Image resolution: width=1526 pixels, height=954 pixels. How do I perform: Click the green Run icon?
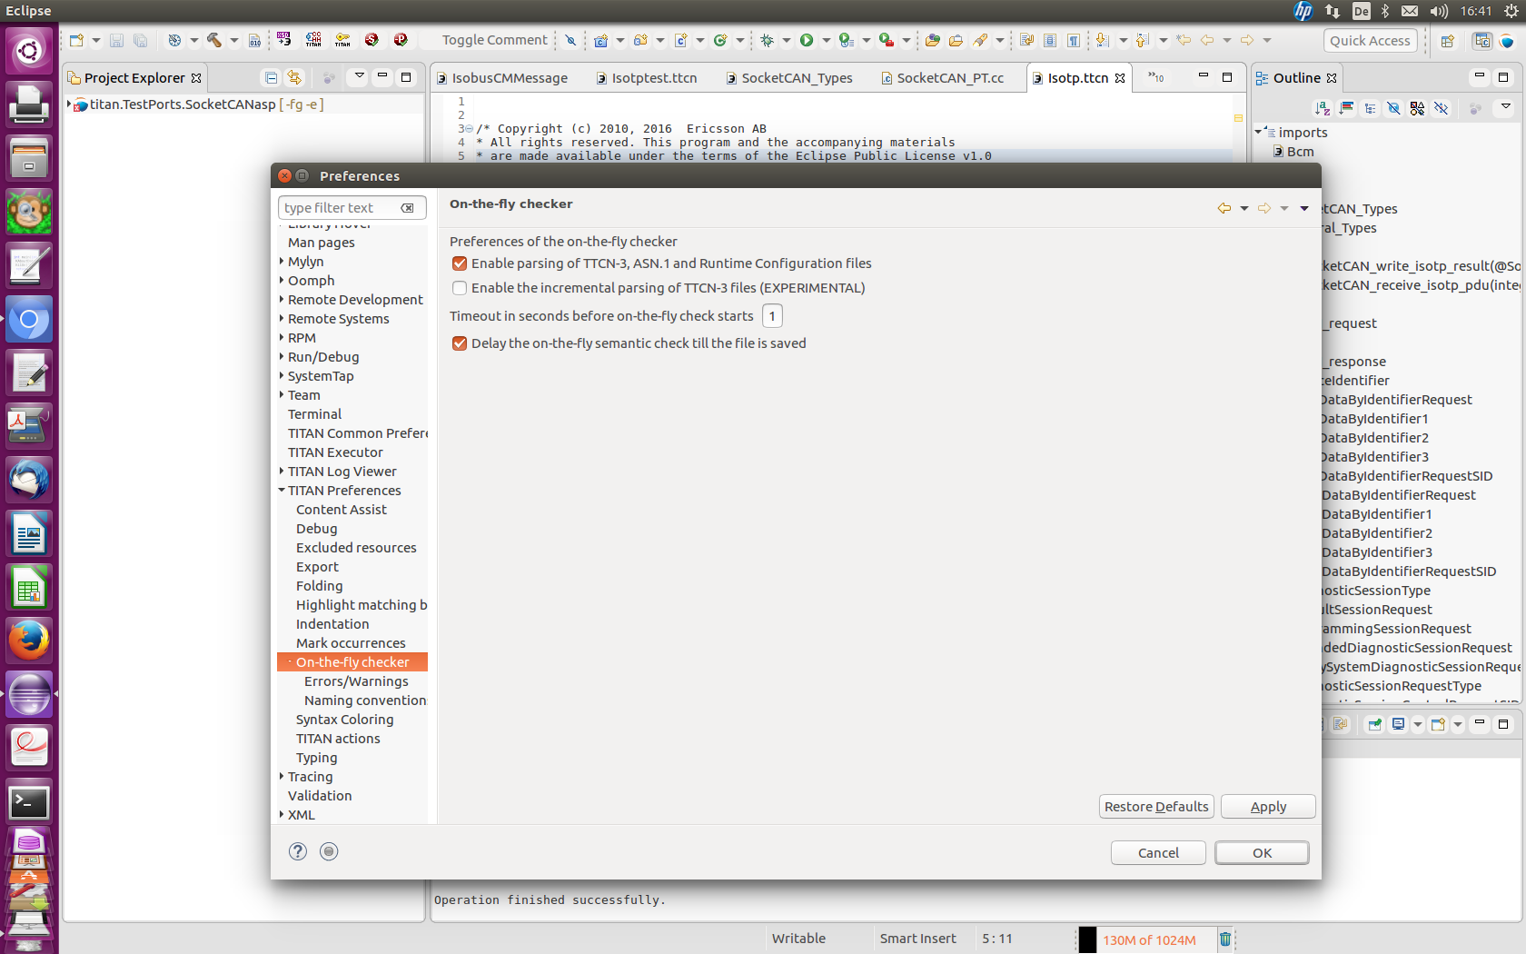point(807,40)
